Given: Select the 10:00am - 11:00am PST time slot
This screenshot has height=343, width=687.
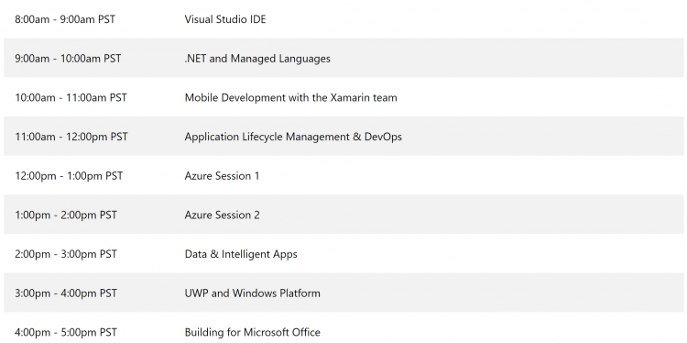Looking at the screenshot, I should tap(71, 97).
